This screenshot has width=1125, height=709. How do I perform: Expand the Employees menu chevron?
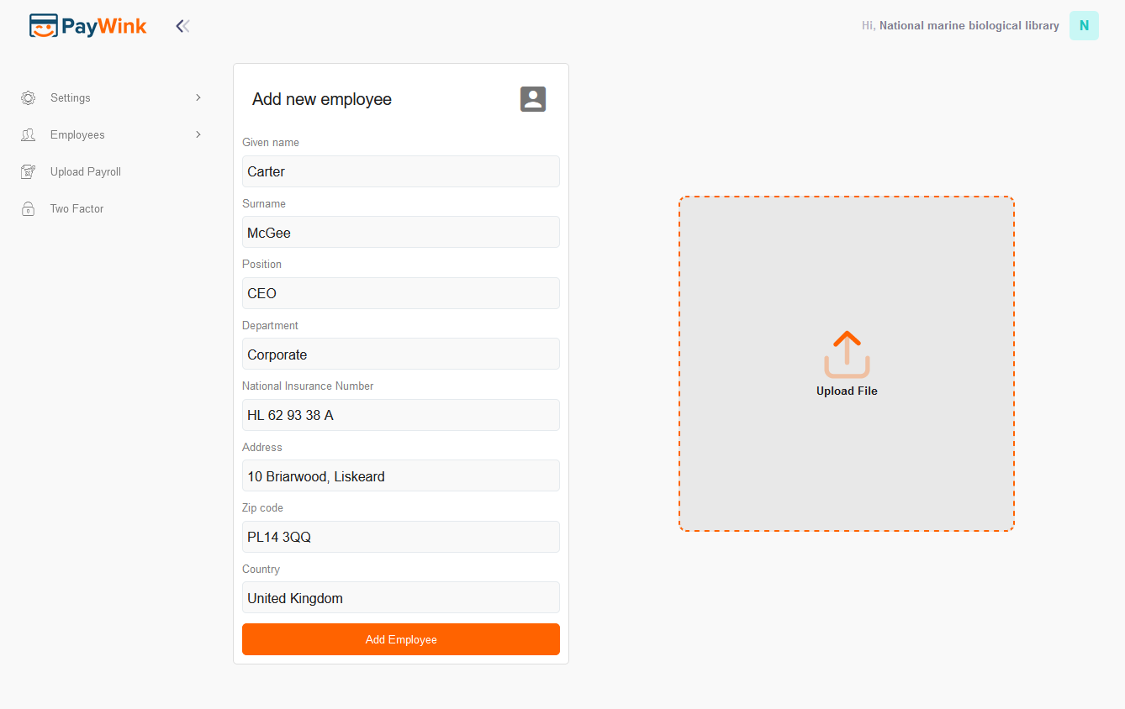pos(198,134)
